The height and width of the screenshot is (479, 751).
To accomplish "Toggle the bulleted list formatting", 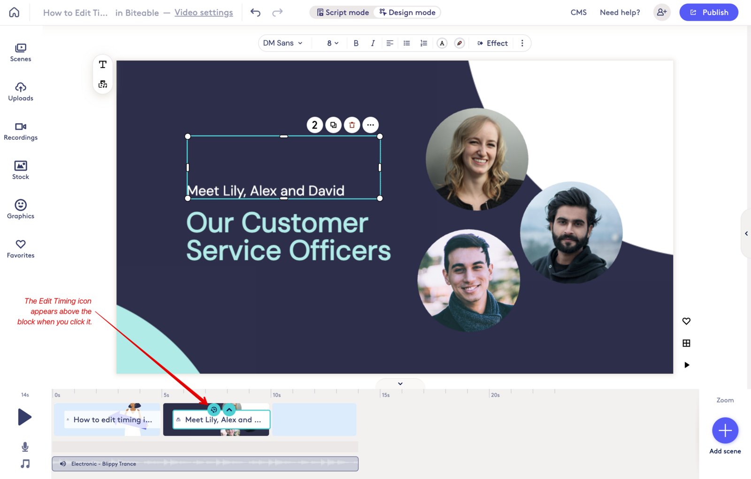I will [x=406, y=43].
